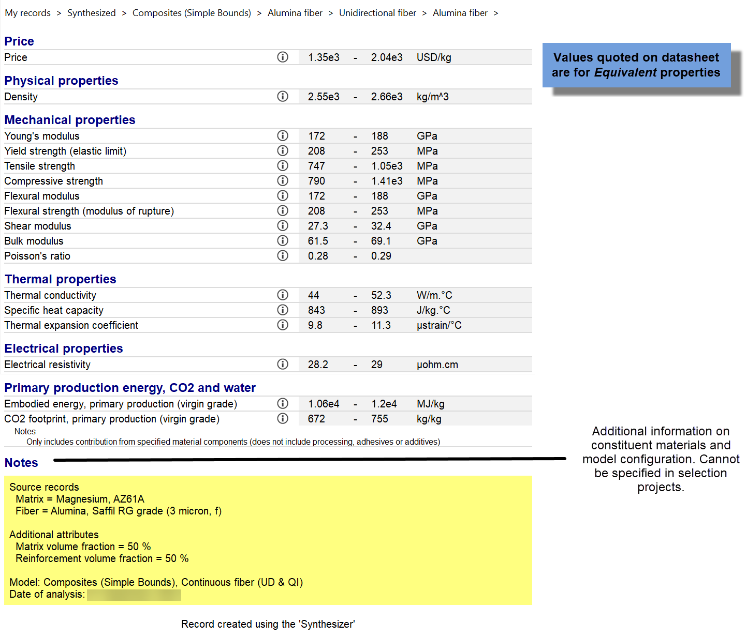Open the Poisson's ratio info icon
Screen dimensions: 746x637
point(283,255)
